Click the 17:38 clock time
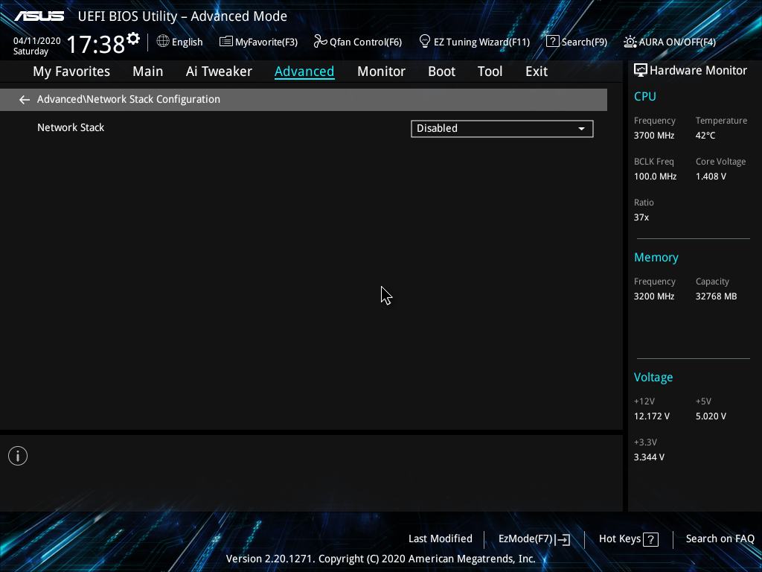Screen dimensions: 762x572 96,44
